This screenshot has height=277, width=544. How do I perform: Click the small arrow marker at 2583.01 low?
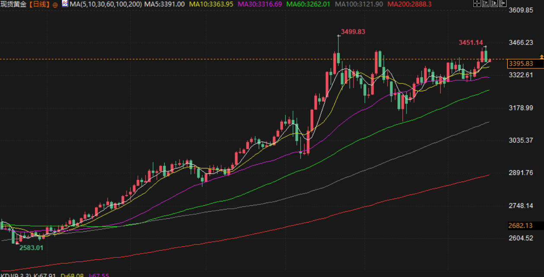[x=17, y=244]
